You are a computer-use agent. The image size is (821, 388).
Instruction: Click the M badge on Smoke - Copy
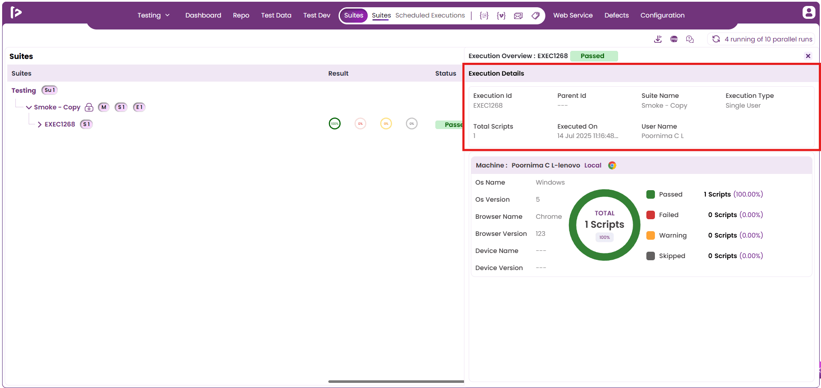pyautogui.click(x=104, y=107)
